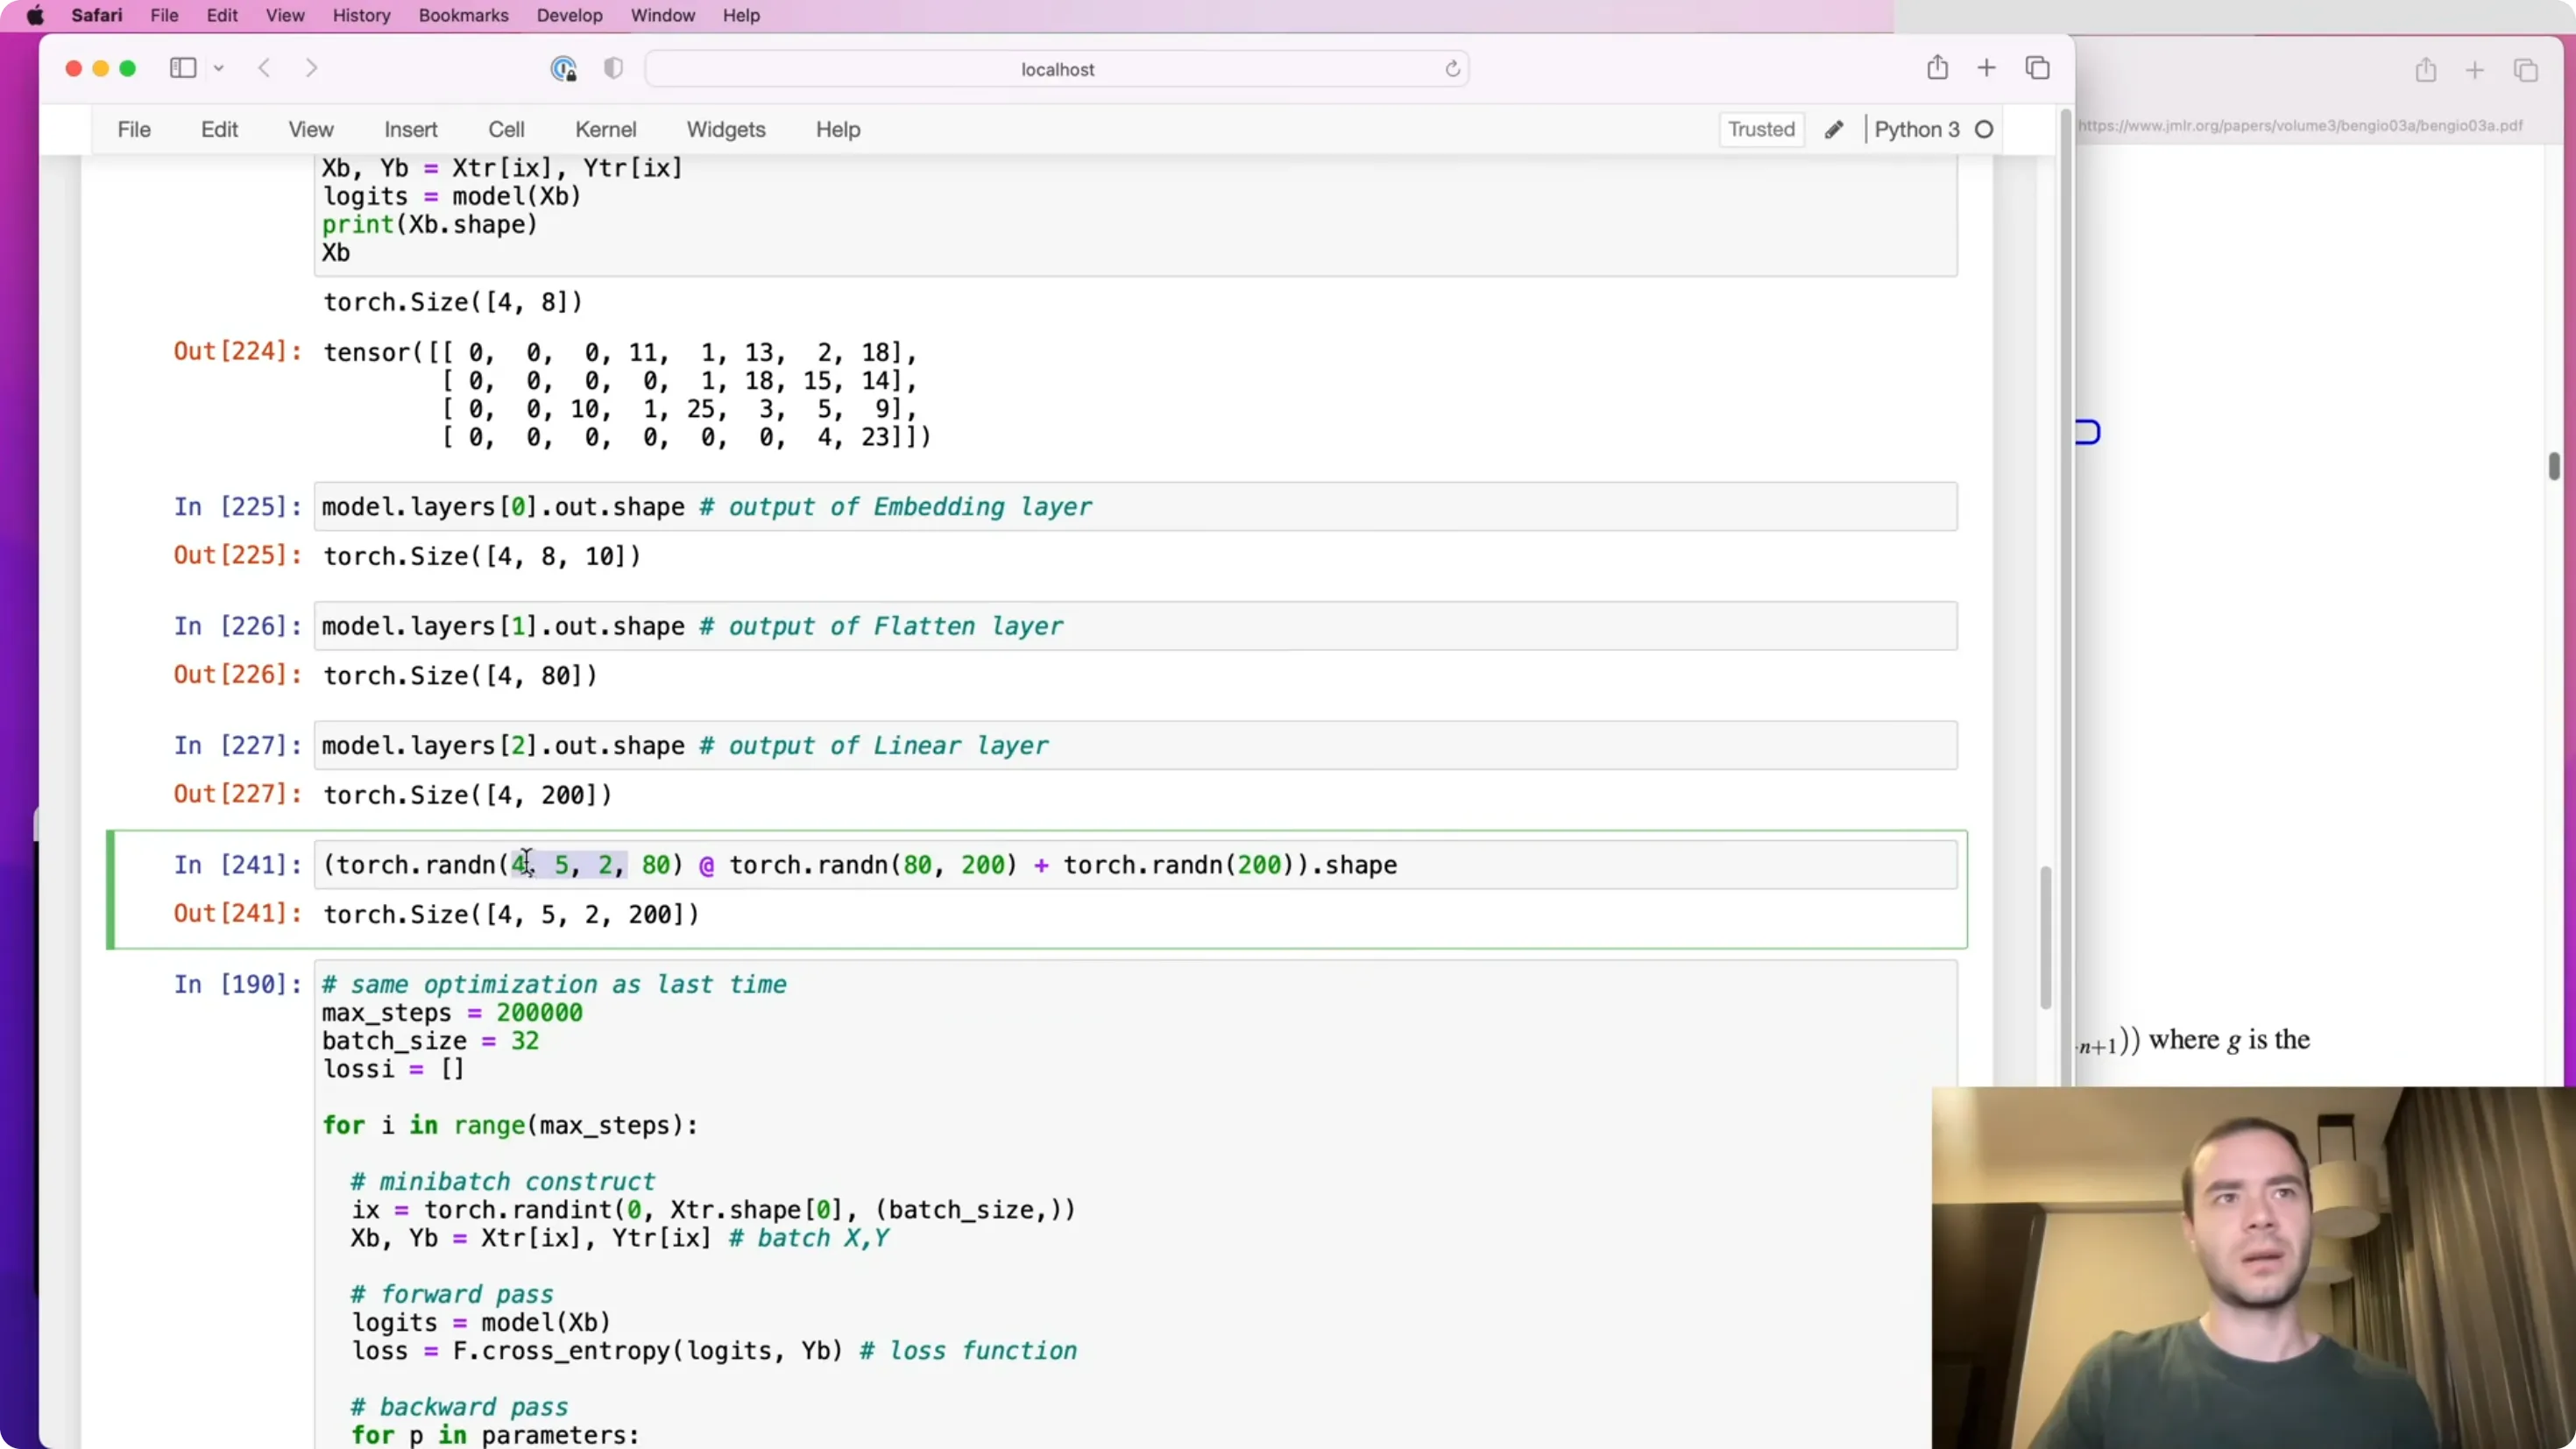Open the macOS History menu
This screenshot has width=2576, height=1449.
(x=361, y=16)
